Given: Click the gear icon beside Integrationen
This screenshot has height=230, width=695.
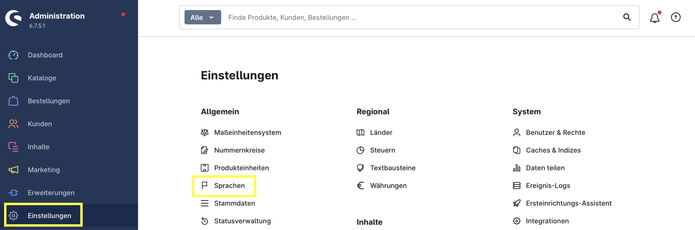Looking at the screenshot, I should (517, 221).
